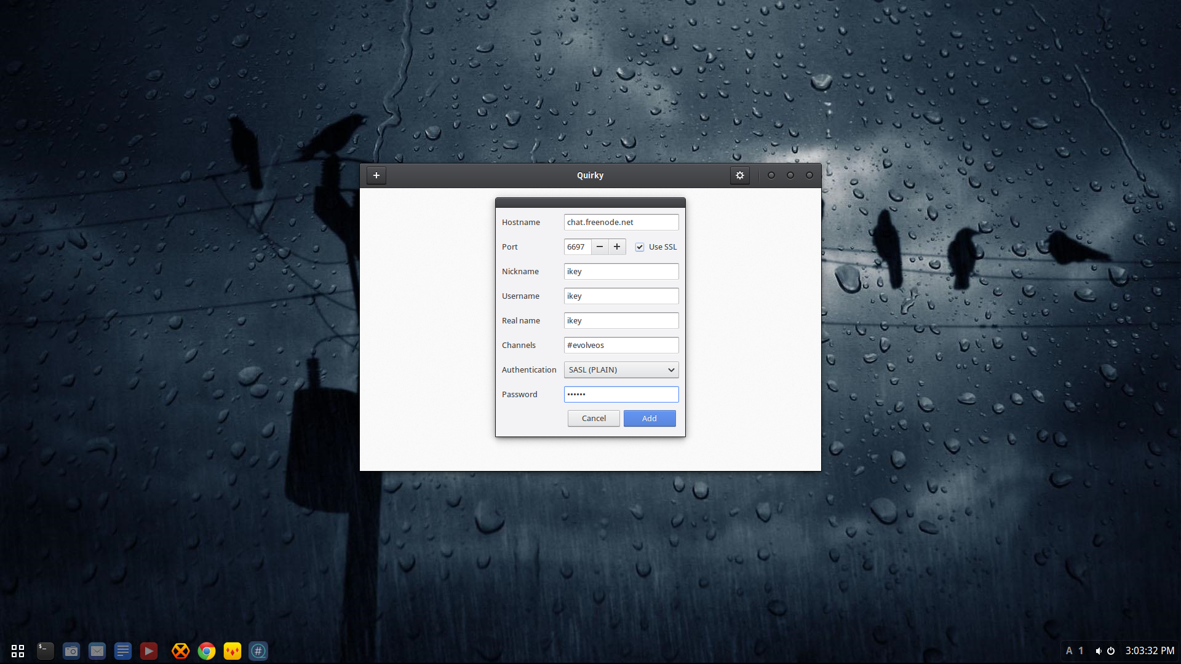Image resolution: width=1181 pixels, height=664 pixels.
Task: Click the Cancel button
Action: coord(594,418)
